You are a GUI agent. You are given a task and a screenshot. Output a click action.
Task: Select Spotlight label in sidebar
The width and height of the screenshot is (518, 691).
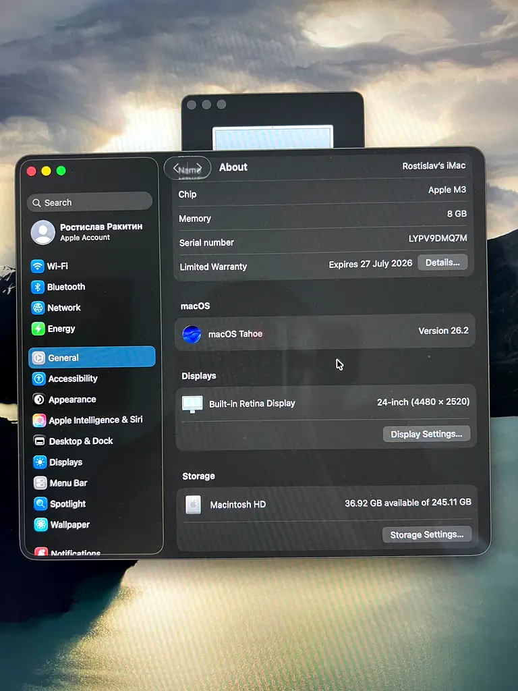(68, 503)
